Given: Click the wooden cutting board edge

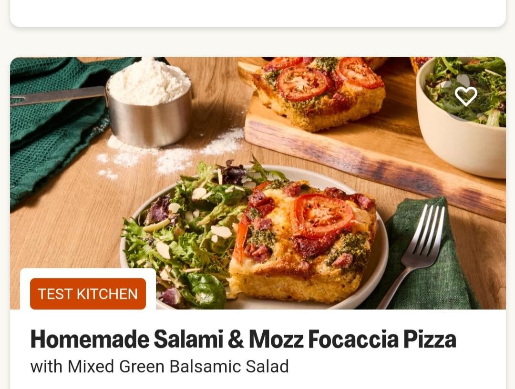Looking at the screenshot, I should point(374,164).
